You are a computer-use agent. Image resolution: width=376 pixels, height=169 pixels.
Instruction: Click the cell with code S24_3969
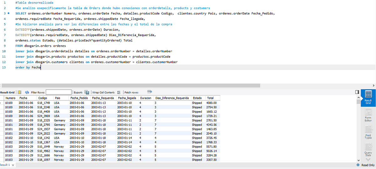pos(45,116)
